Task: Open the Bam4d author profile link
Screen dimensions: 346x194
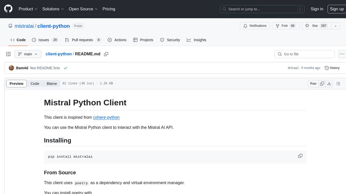Action: point(22,68)
